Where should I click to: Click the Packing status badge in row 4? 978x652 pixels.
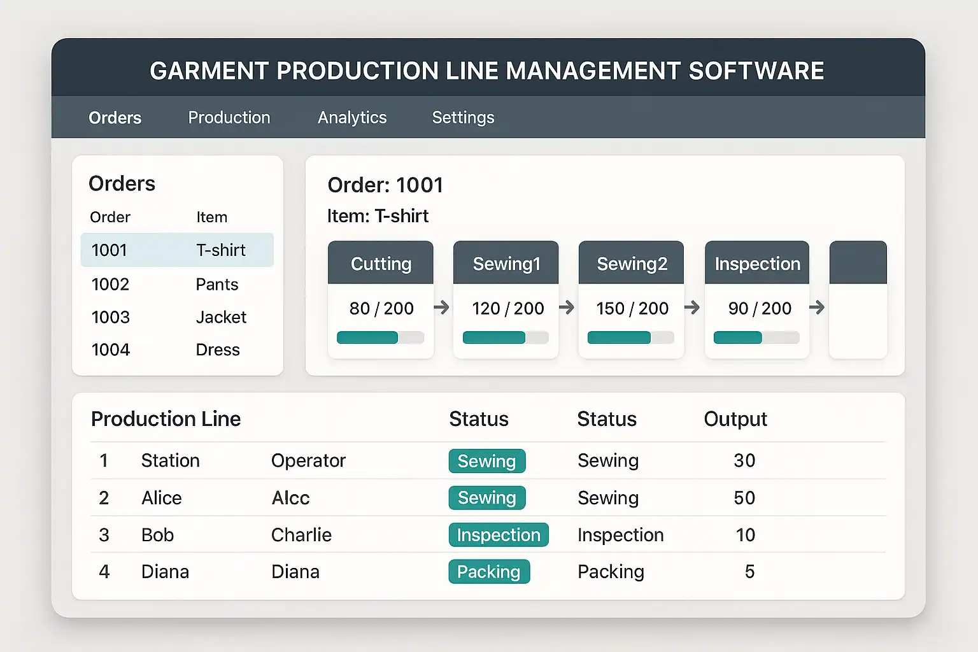[x=489, y=572]
